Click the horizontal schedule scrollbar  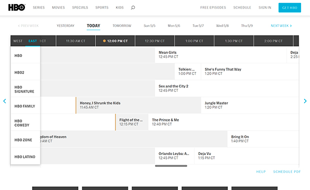pos(171,166)
